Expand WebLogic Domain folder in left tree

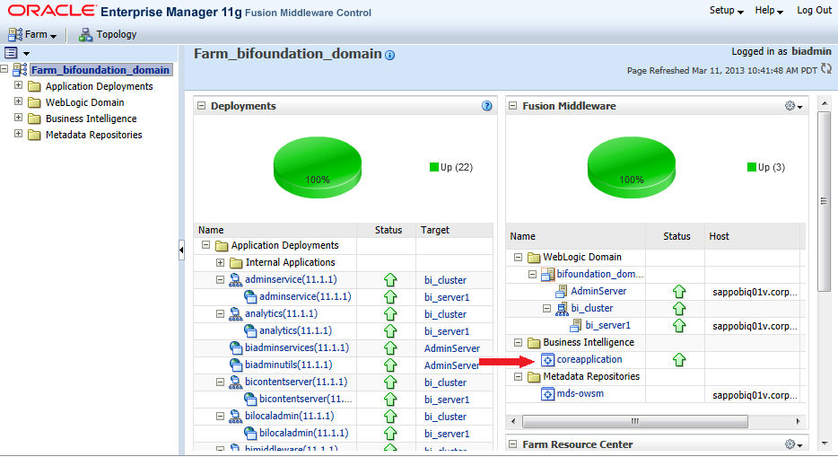(18, 101)
